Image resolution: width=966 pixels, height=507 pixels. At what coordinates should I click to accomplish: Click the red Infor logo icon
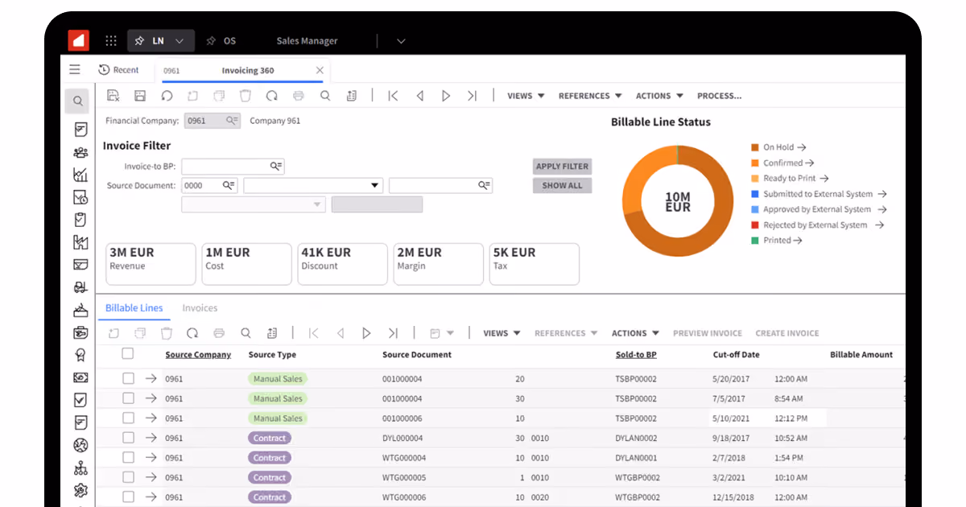point(78,39)
